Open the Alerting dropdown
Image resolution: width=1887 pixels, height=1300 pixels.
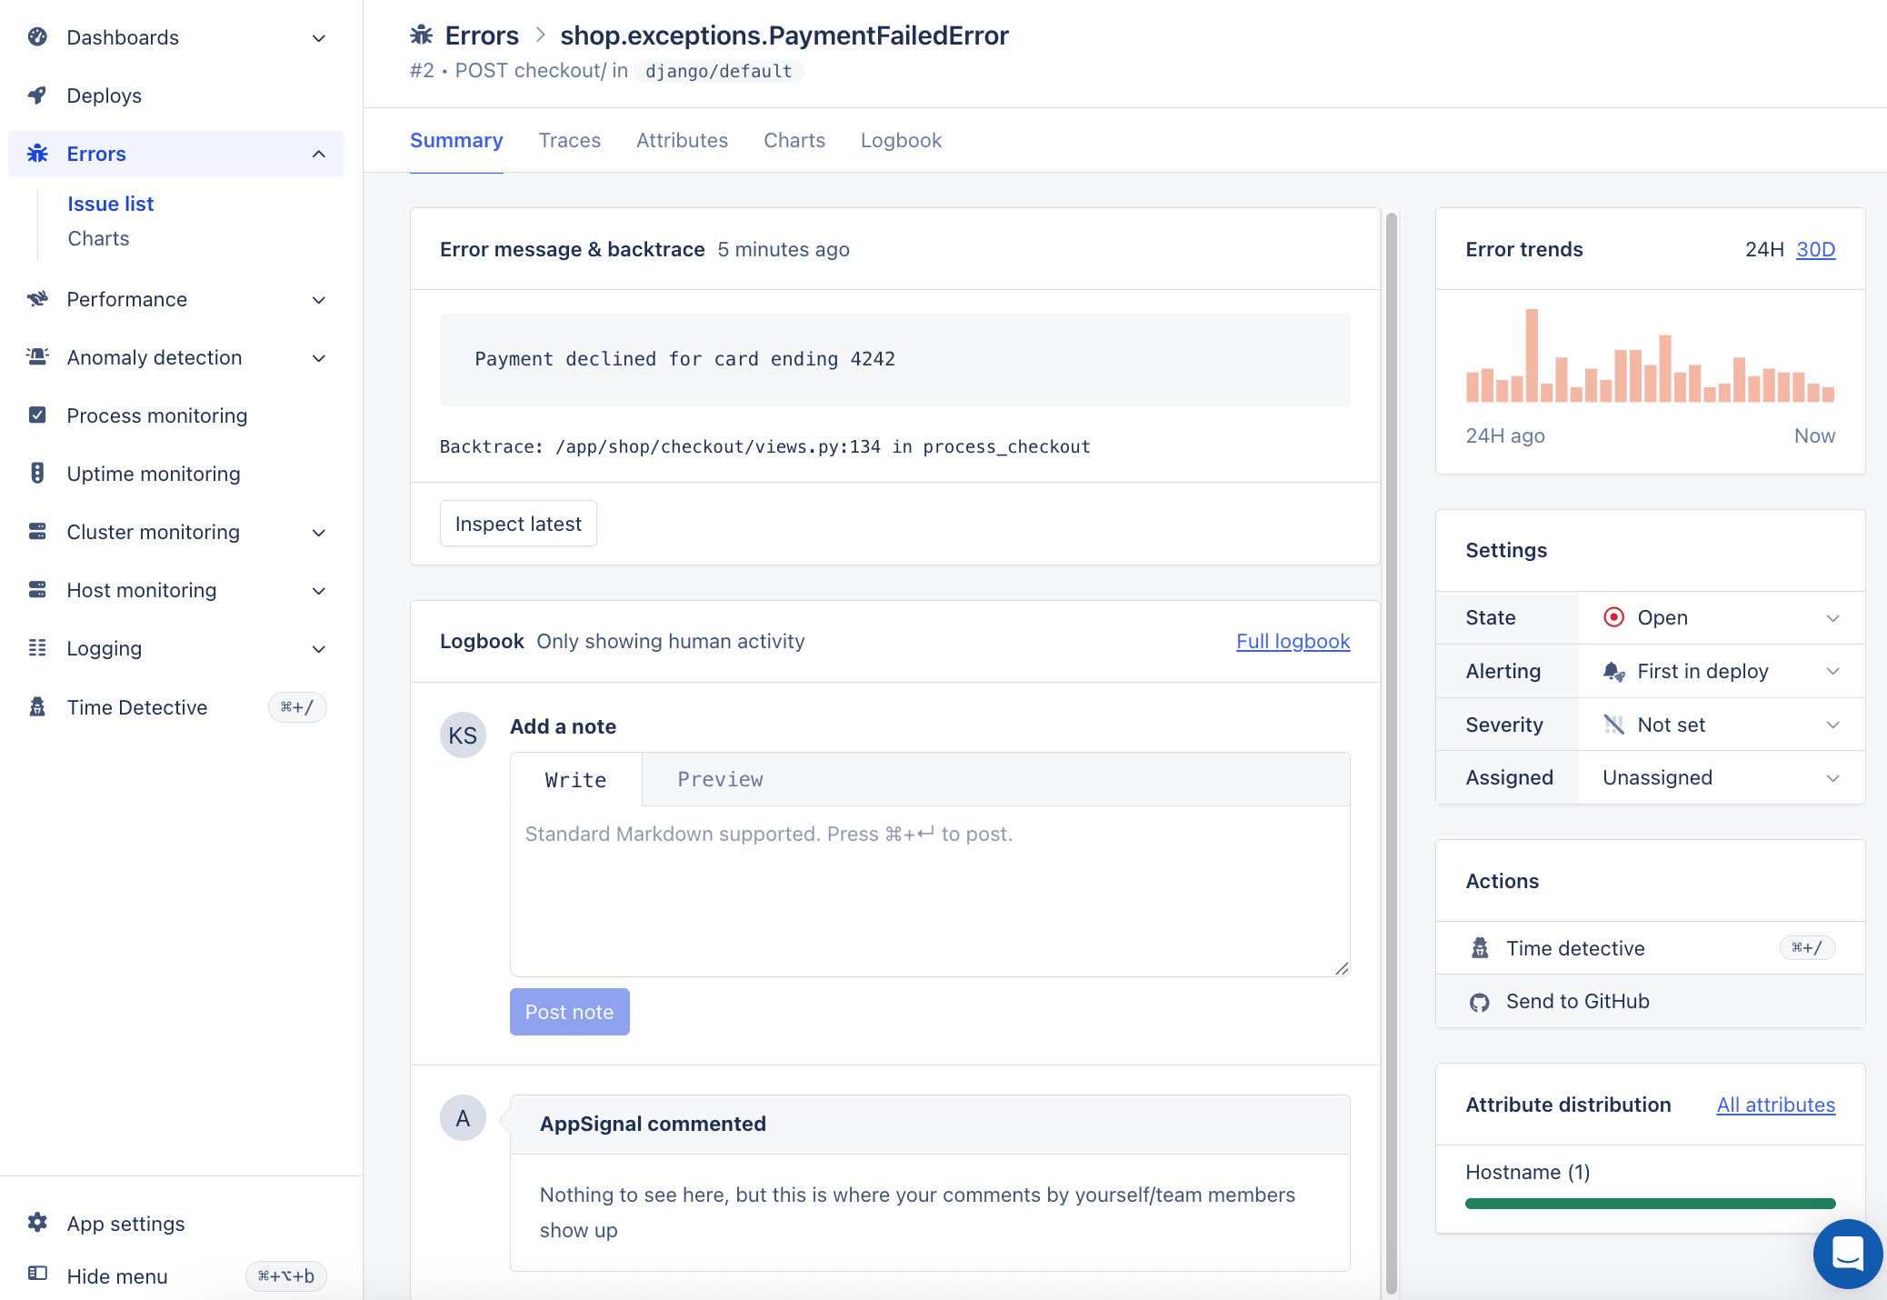pyautogui.click(x=1722, y=671)
